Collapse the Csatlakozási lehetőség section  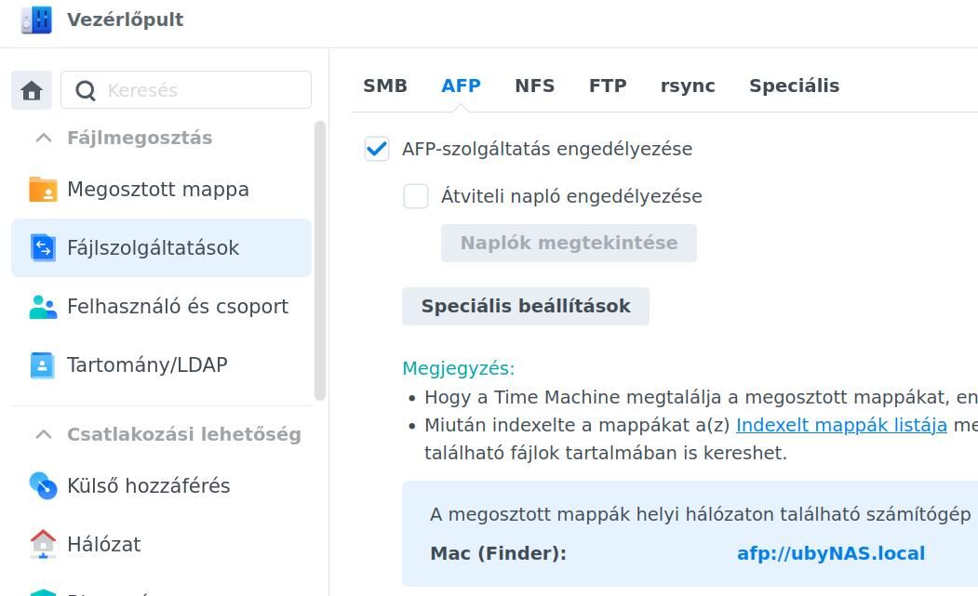click(x=43, y=434)
